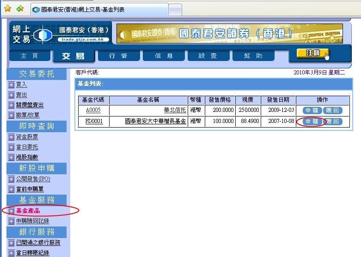The width and height of the screenshot is (361, 257).
Task: Open fund code A0005 link
Action: pos(93,110)
